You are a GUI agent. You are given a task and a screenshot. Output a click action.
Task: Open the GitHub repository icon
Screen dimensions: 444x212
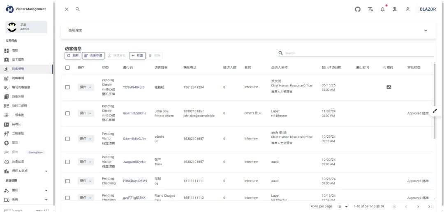[358, 9]
